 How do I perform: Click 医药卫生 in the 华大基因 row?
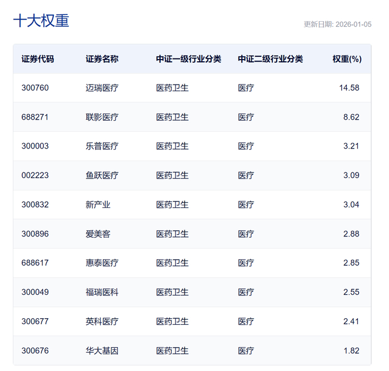[172, 350]
